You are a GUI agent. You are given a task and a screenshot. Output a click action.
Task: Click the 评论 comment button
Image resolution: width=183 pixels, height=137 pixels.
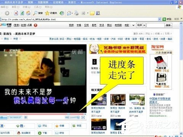[45, 126]
